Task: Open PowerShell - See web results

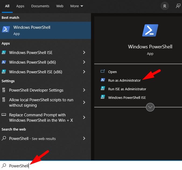Action: (x=45, y=138)
